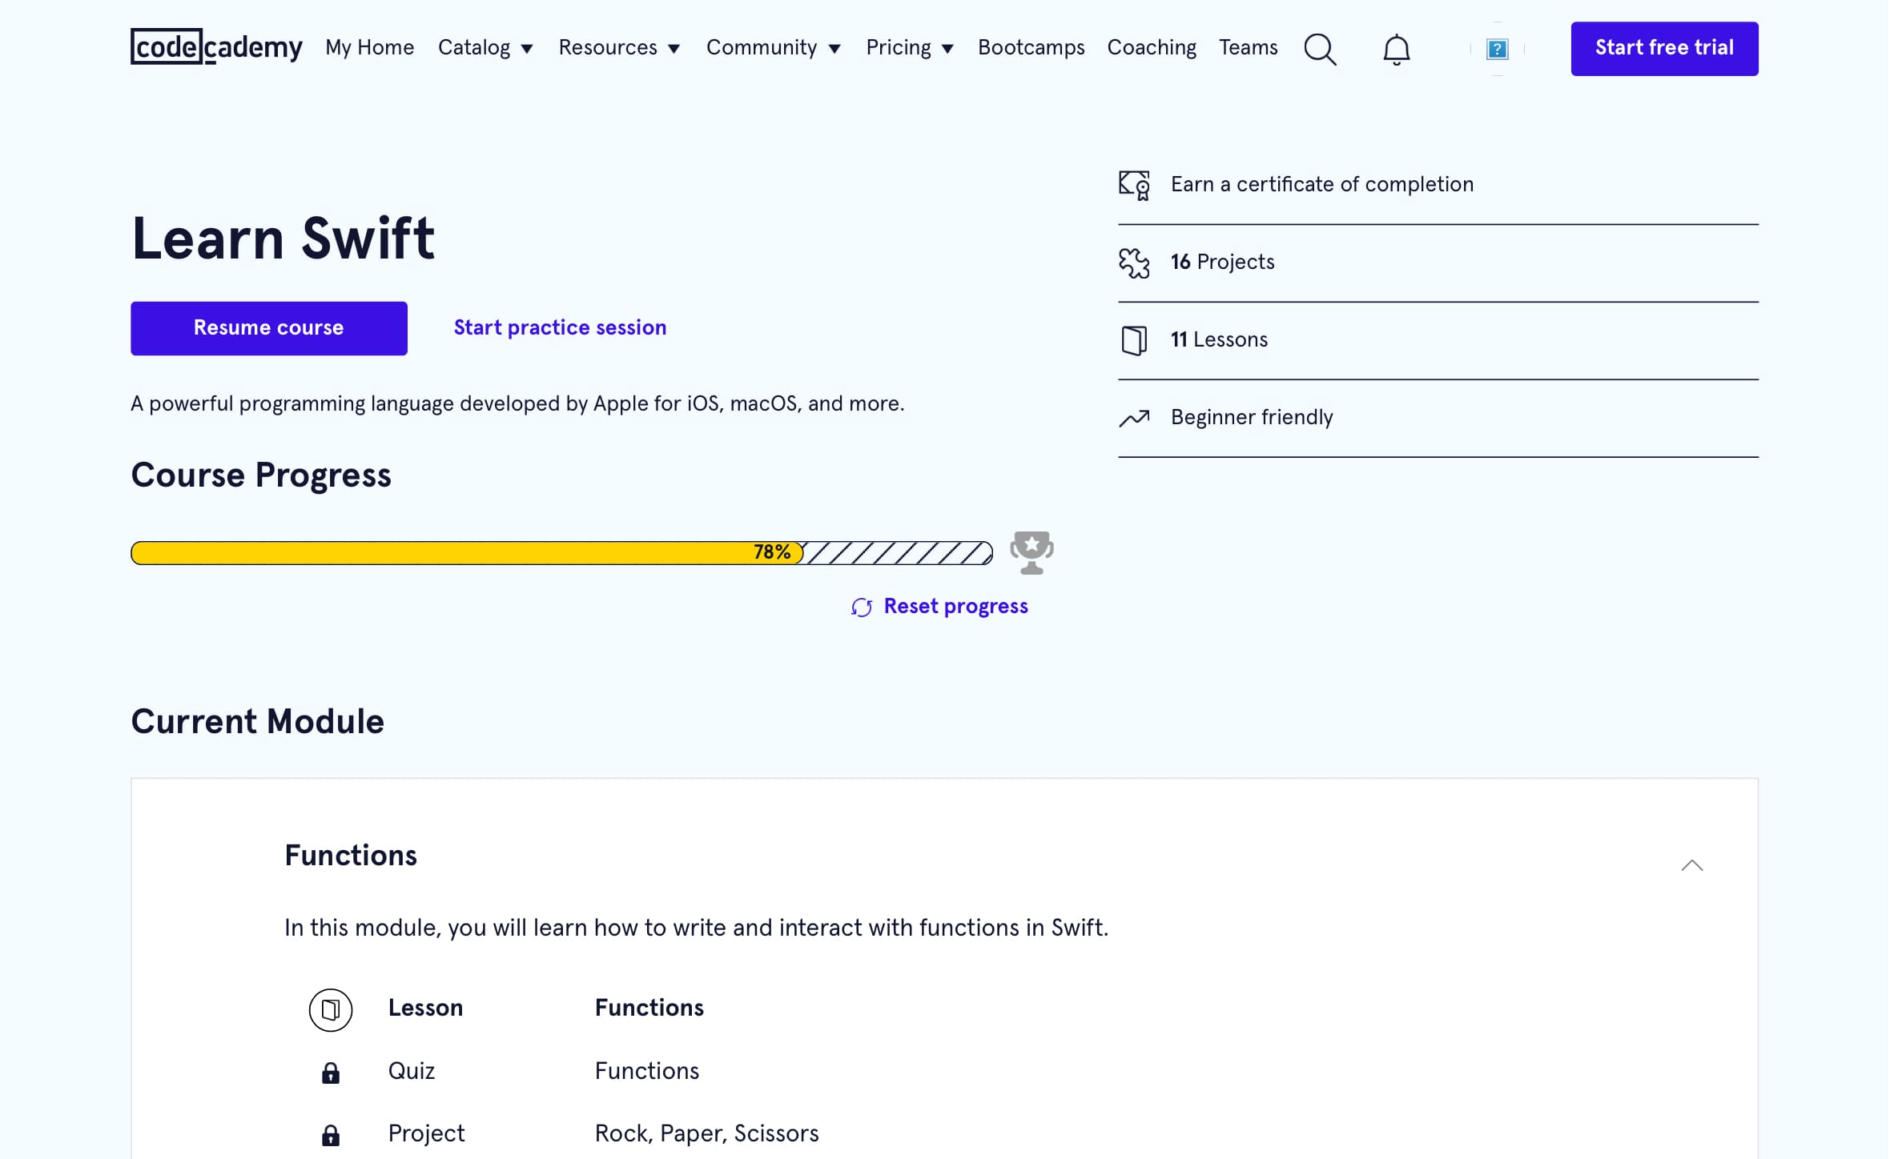This screenshot has height=1159, width=1890.
Task: Click the certificate of completion icon
Action: click(1134, 185)
